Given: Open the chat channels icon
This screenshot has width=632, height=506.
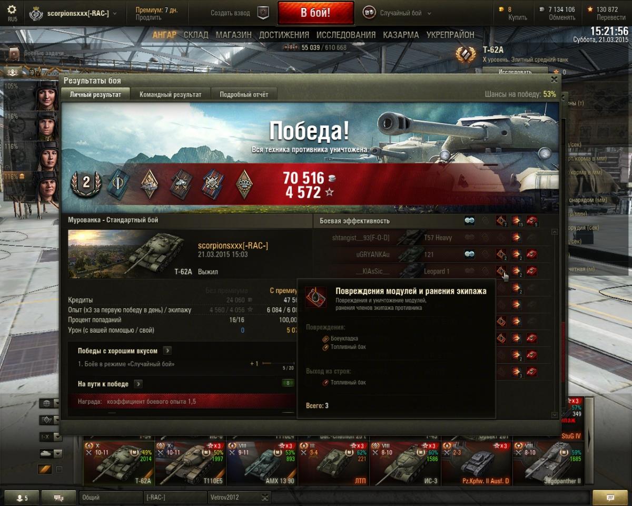Looking at the screenshot, I should (58, 498).
